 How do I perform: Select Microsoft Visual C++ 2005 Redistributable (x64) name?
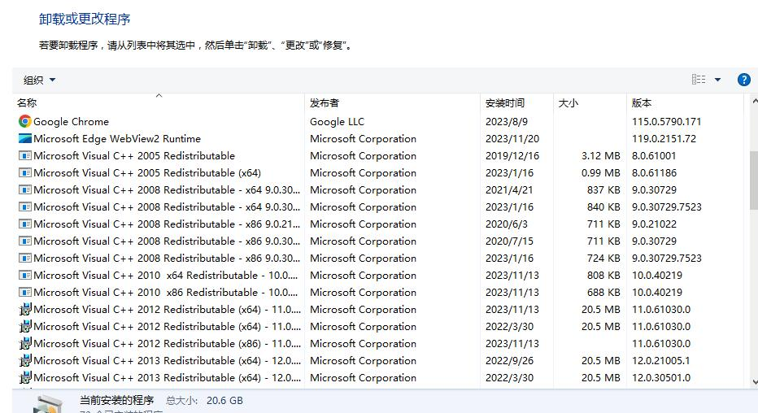pos(147,173)
